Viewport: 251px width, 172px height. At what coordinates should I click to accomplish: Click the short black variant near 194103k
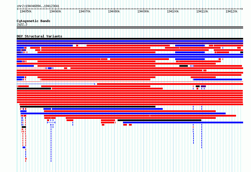(184, 66)
